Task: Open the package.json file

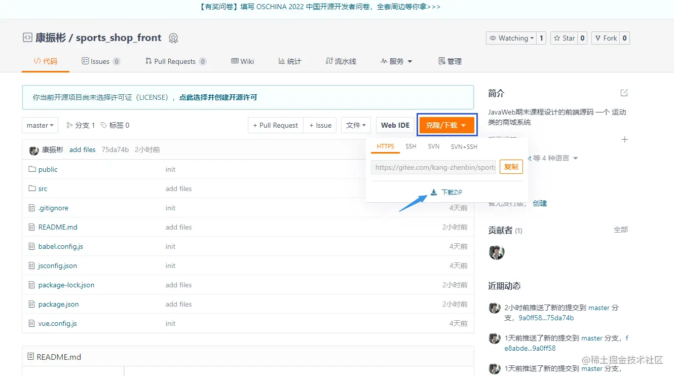Action: click(59, 304)
